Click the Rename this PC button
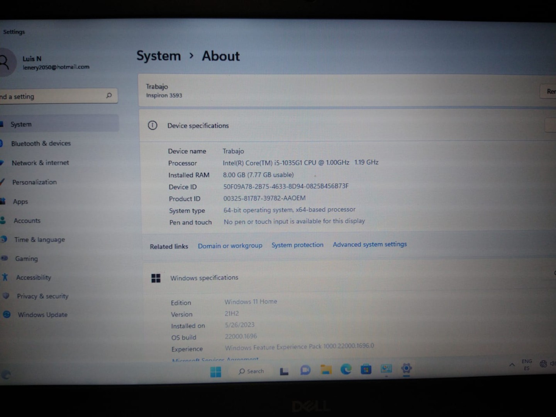 click(x=548, y=92)
